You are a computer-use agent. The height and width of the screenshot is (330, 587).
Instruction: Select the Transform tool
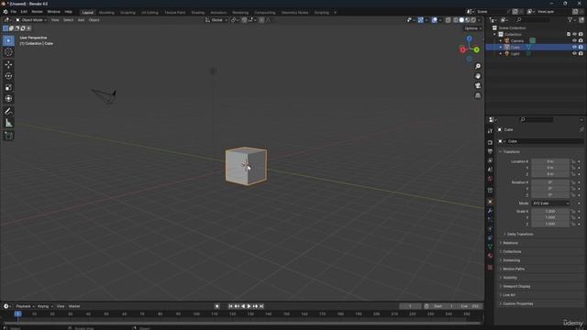click(8, 99)
